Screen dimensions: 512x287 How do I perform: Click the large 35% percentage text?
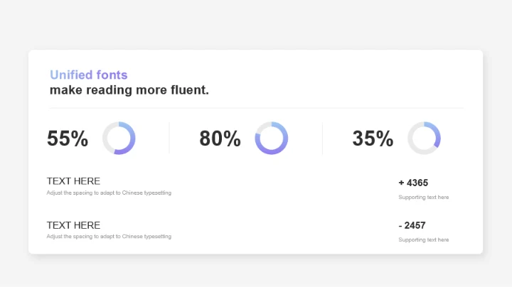(373, 139)
